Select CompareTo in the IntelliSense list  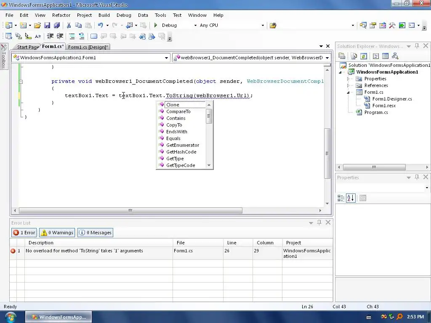(178, 111)
